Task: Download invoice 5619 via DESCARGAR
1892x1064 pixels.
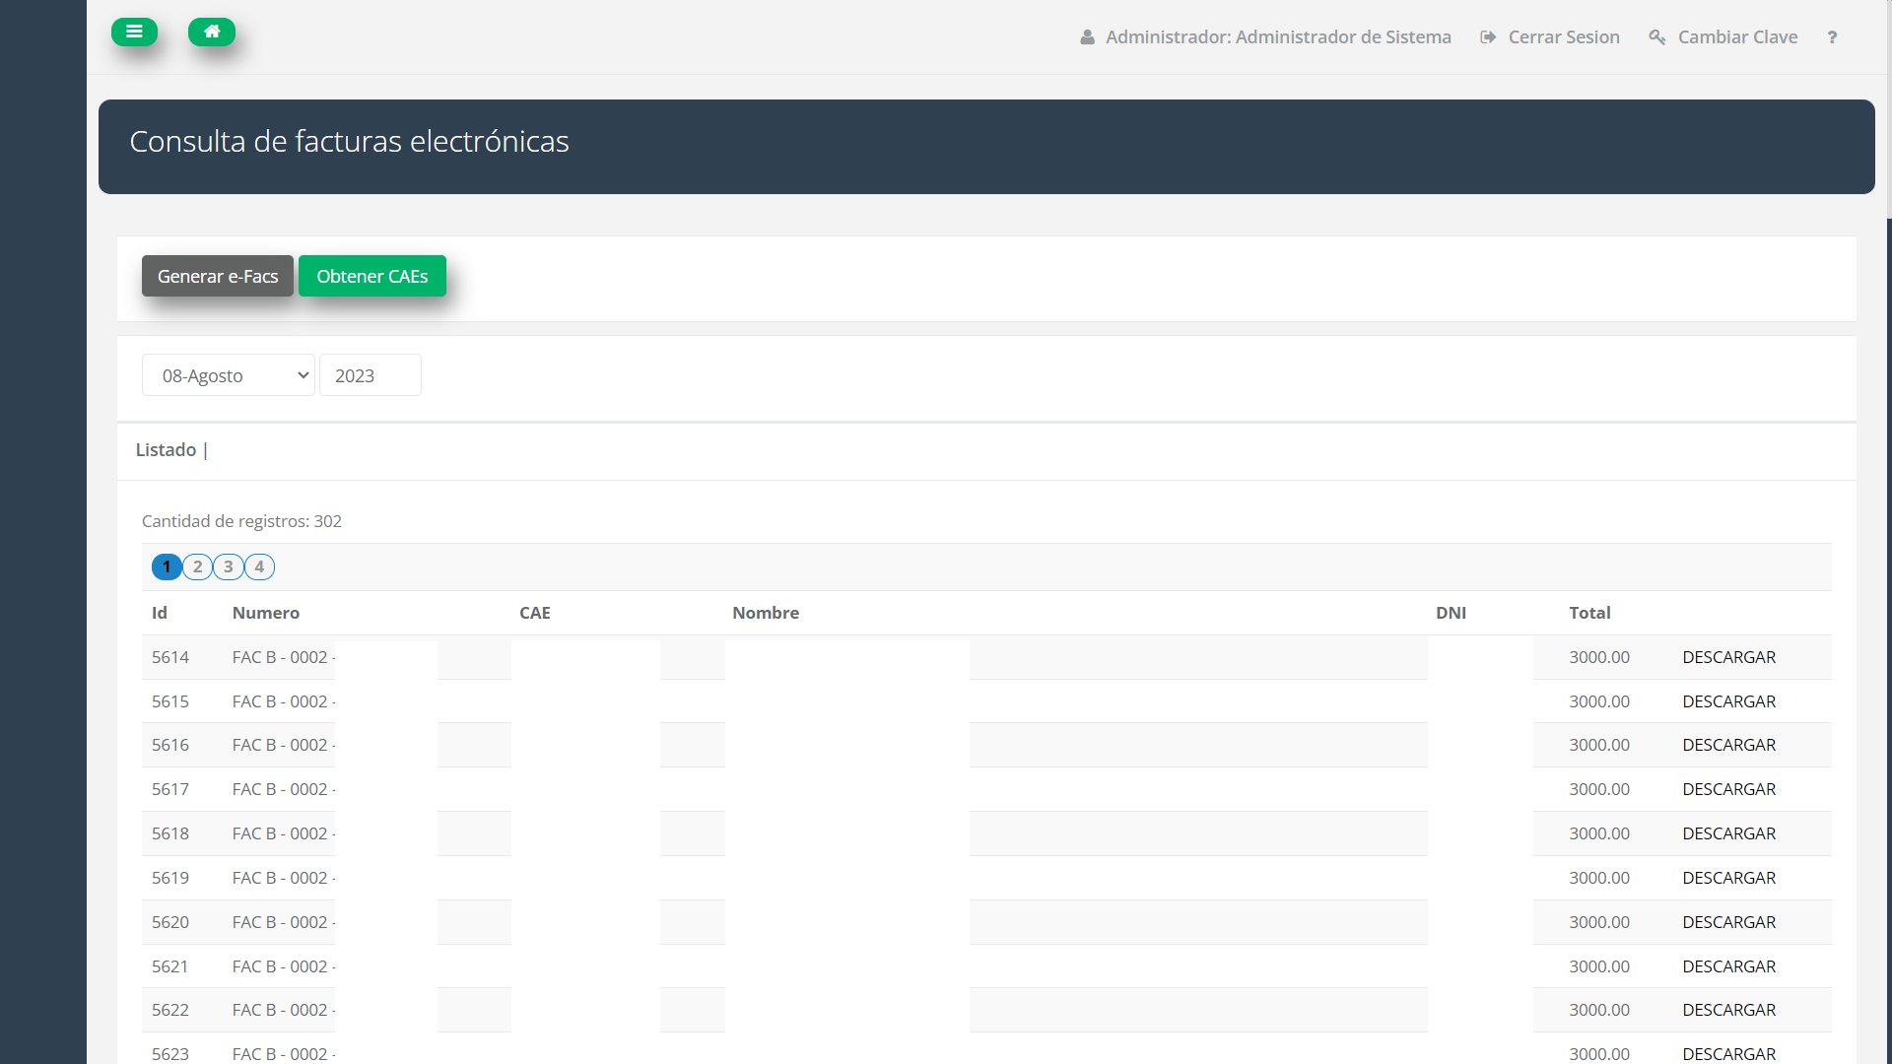Action: [x=1728, y=878]
